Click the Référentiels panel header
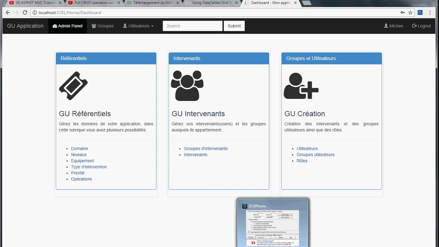 click(x=106, y=58)
